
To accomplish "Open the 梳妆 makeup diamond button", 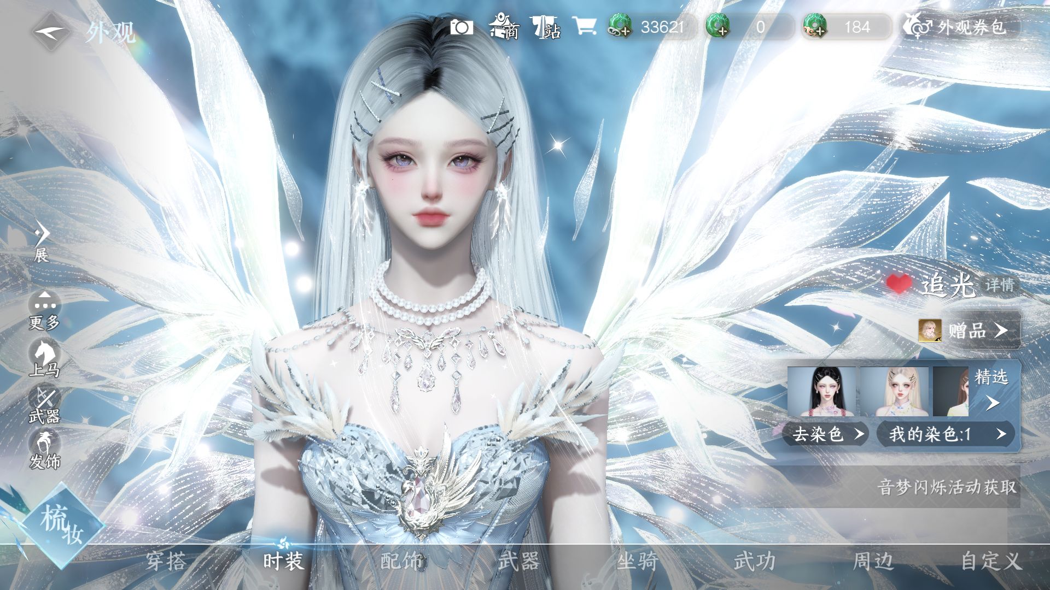I will coord(62,526).
